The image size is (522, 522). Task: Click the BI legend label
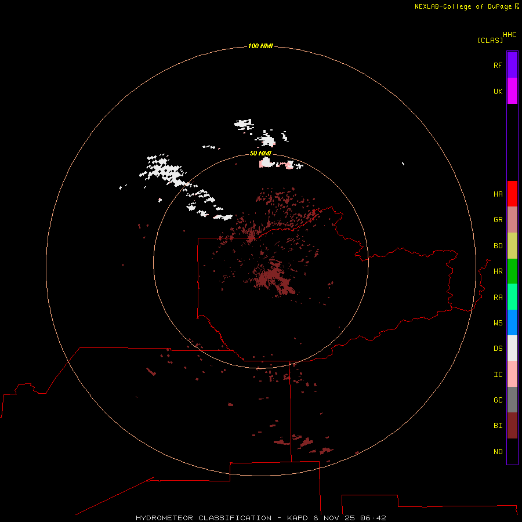498,426
